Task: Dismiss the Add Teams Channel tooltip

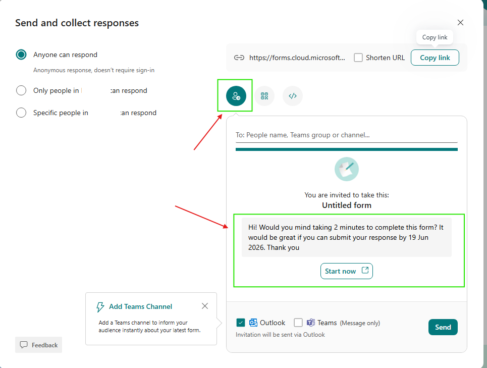Action: click(x=205, y=306)
